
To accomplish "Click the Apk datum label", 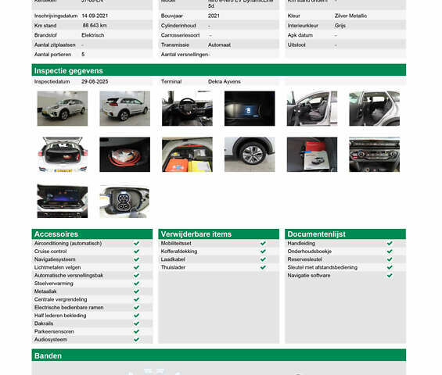I will [x=300, y=35].
